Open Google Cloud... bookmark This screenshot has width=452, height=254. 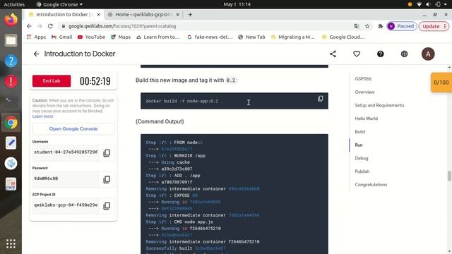click(x=343, y=37)
